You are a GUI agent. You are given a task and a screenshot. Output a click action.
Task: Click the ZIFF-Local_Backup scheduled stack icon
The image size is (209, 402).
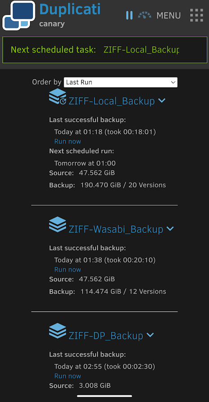(x=58, y=97)
